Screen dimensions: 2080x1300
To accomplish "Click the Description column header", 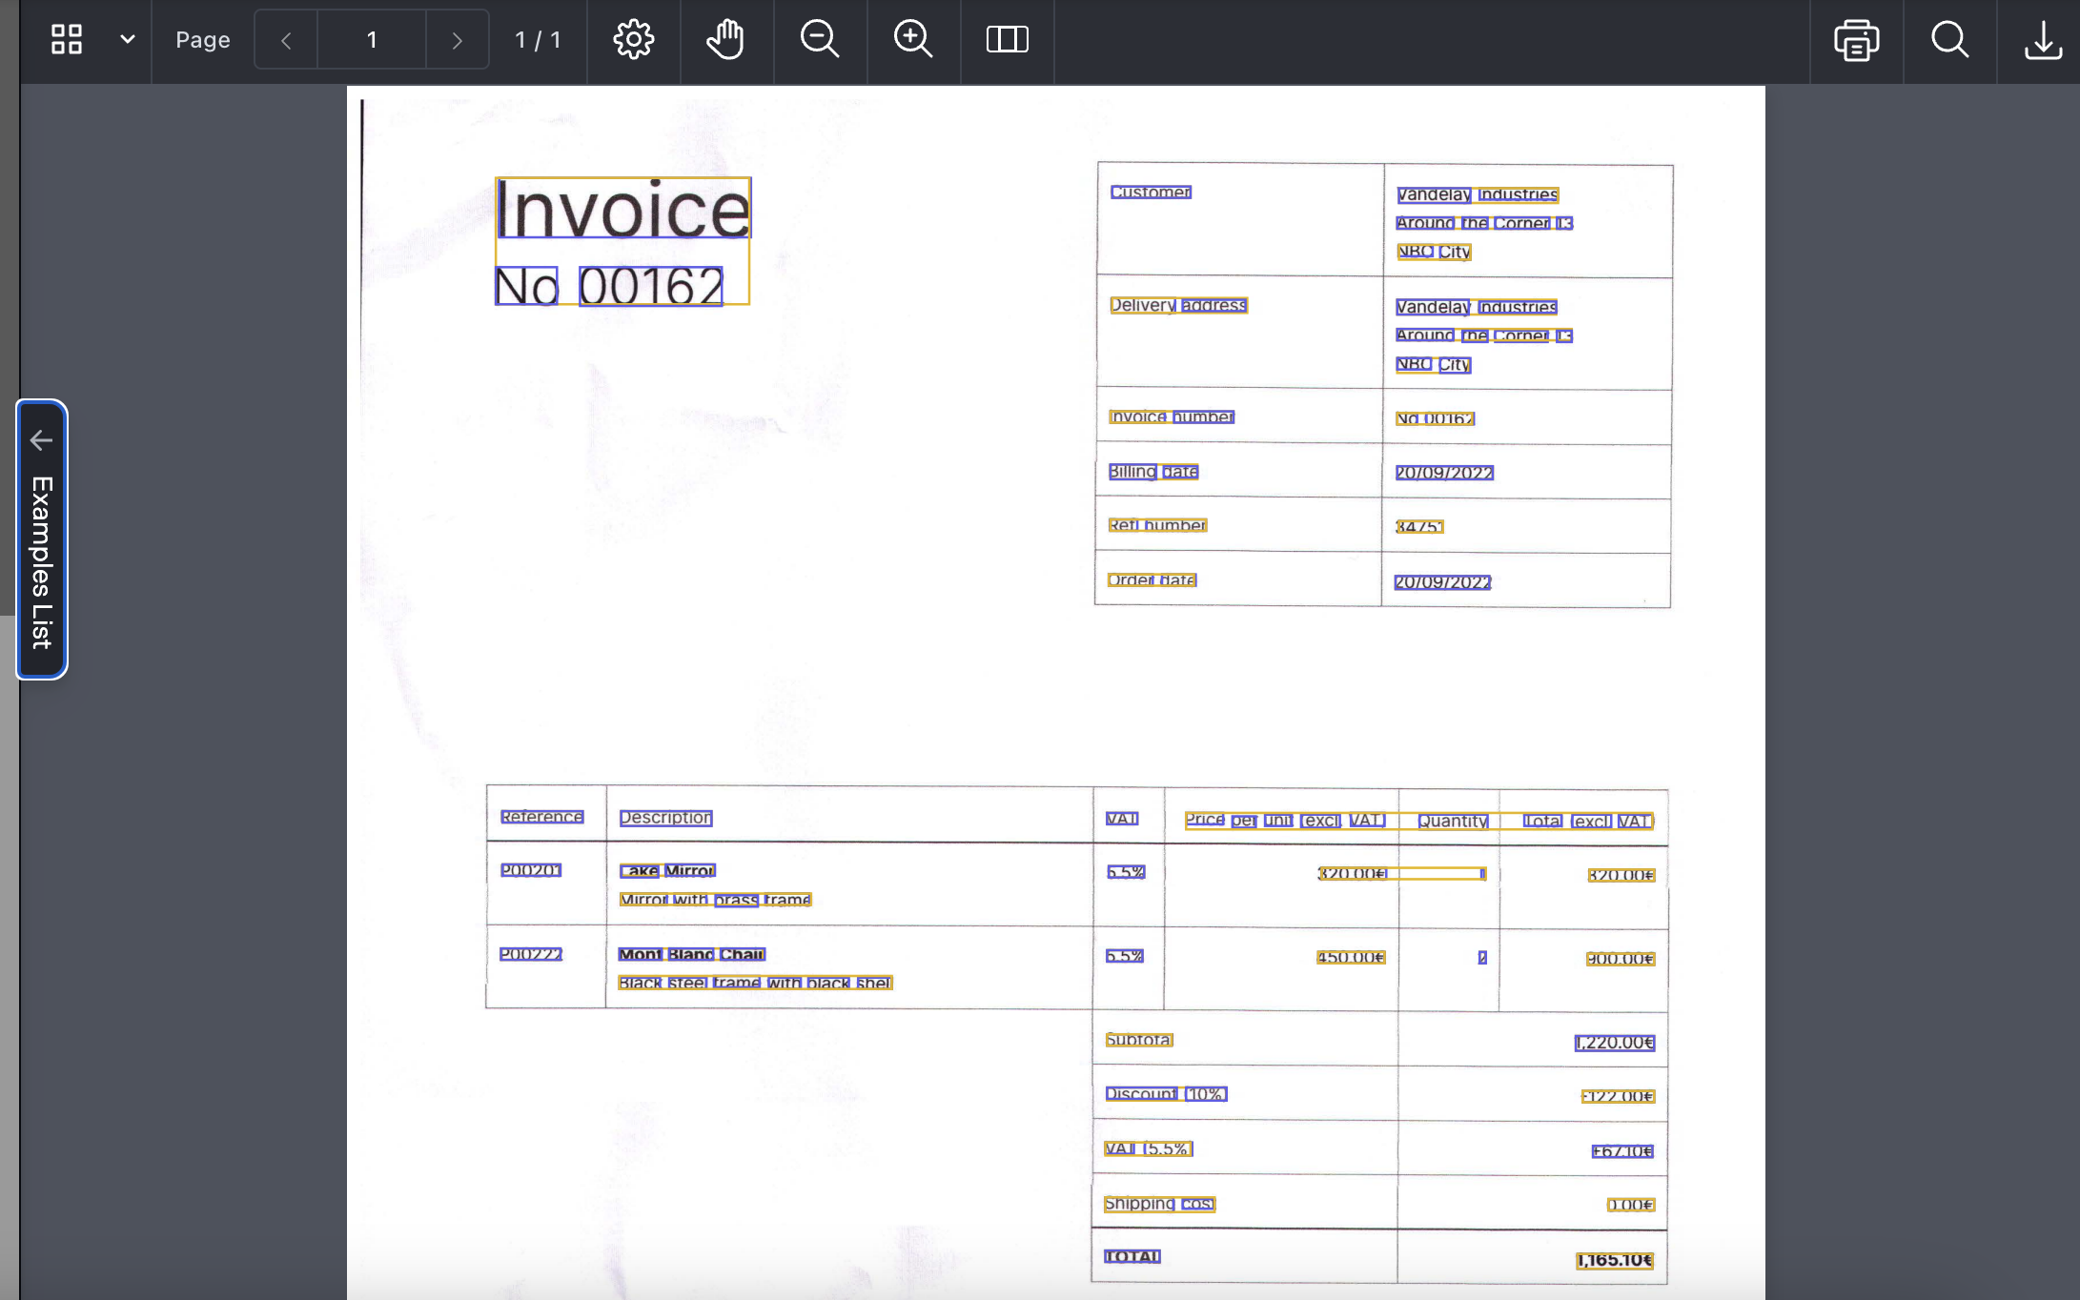I will click(x=665, y=818).
